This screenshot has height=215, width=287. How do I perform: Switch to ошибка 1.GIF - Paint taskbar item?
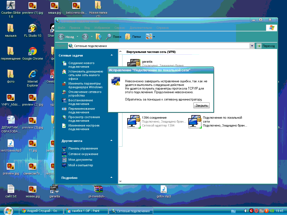tap(86, 211)
